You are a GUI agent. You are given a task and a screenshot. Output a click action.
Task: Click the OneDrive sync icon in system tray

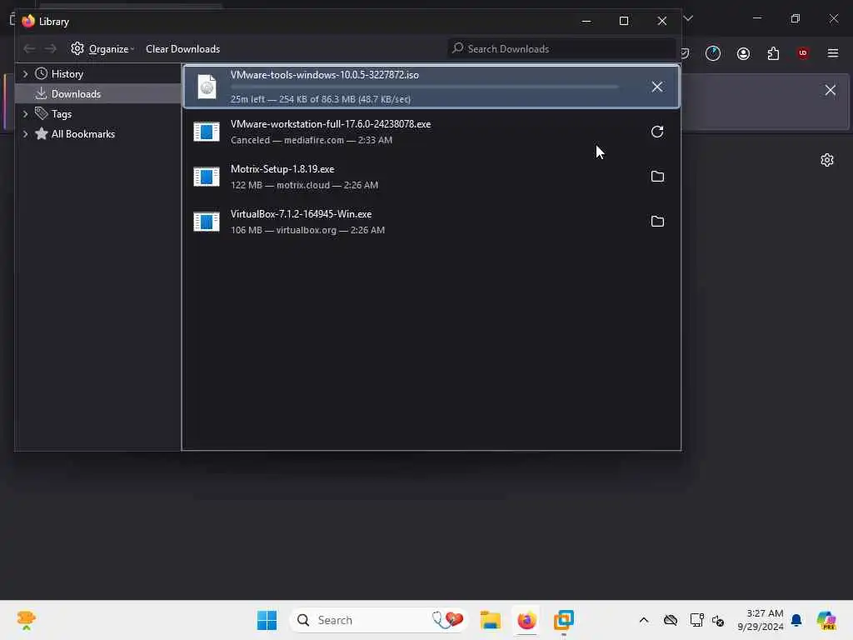(x=671, y=620)
